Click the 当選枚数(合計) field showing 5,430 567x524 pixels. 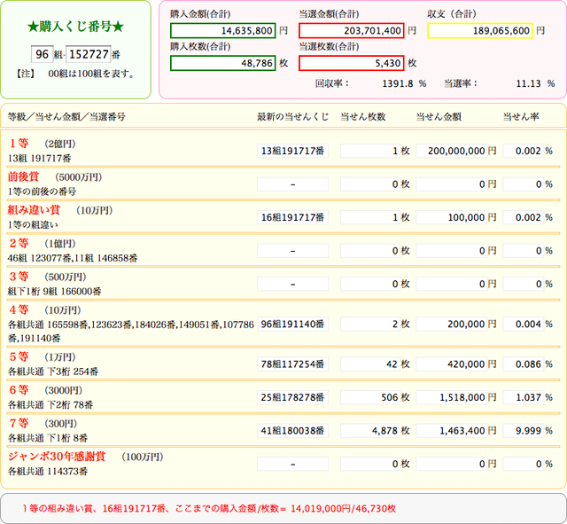[x=352, y=63]
